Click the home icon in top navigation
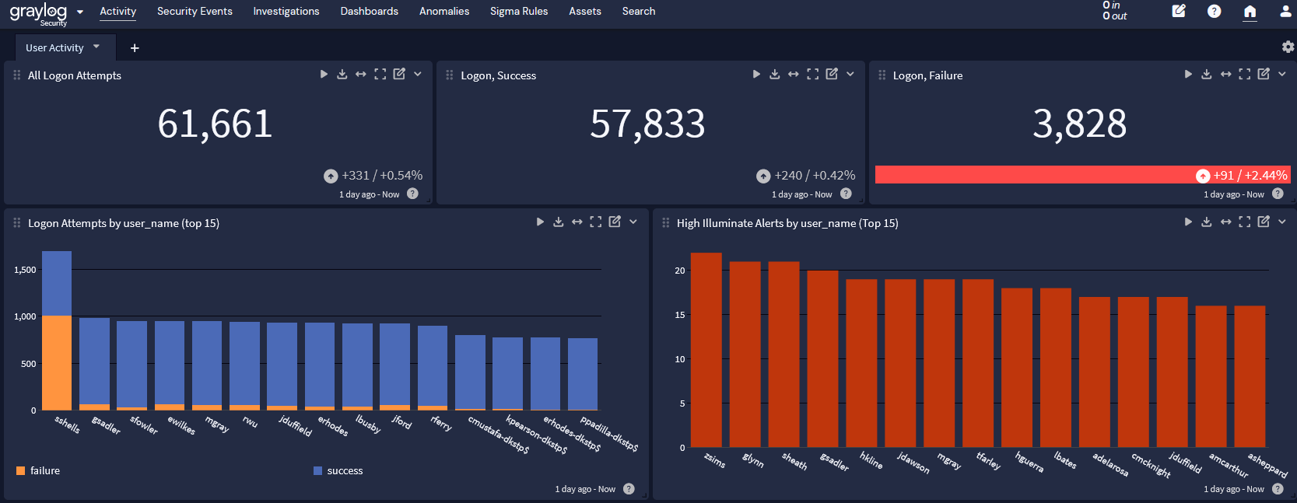 pos(1250,11)
